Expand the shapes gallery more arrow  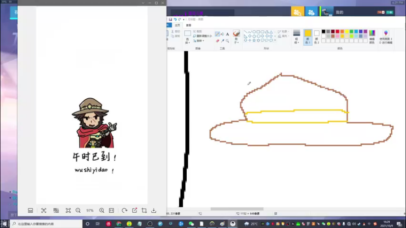pos(275,41)
